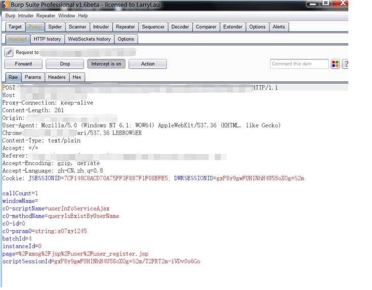Image resolution: width=372 pixels, height=290 pixels.
Task: Open the Proxy Options sub-tab
Action: click(126, 39)
